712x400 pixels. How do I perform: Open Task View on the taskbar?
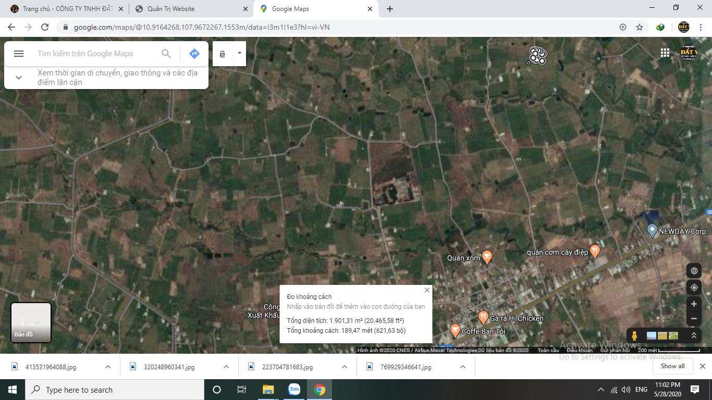pyautogui.click(x=242, y=390)
